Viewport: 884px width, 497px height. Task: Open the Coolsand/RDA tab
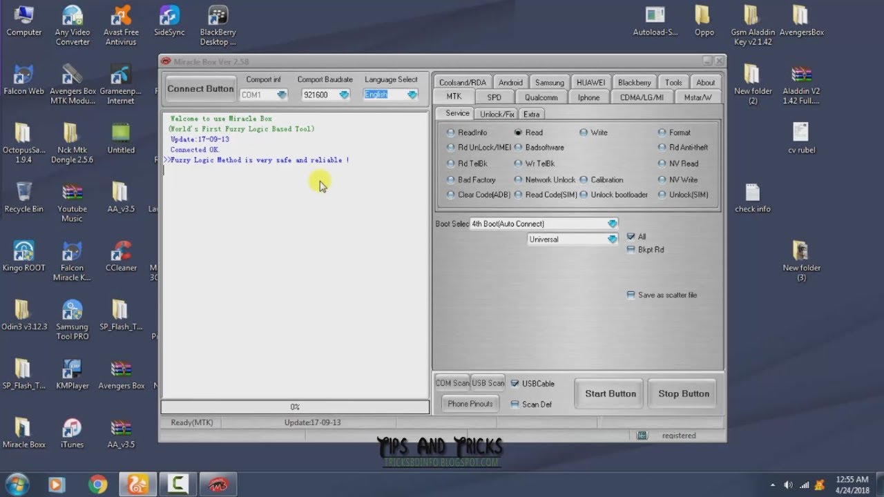click(x=463, y=82)
